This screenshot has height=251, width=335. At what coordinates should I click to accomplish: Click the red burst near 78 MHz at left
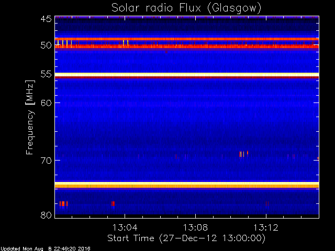point(64,203)
